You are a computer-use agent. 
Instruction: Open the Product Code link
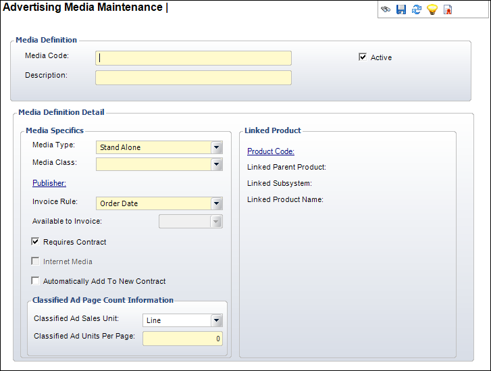270,151
